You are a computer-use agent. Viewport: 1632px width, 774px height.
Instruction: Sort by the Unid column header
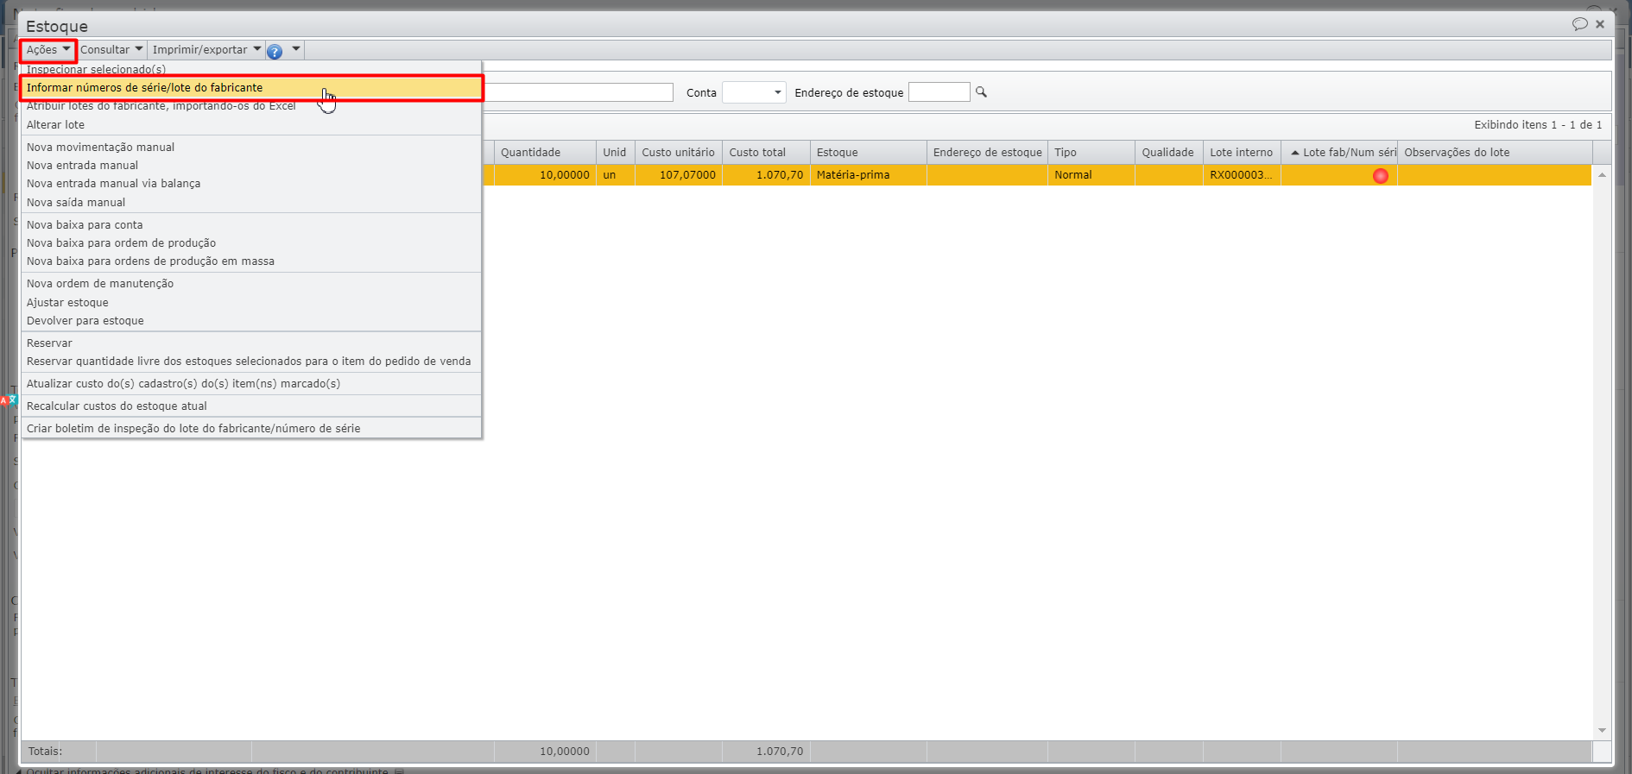pos(615,153)
